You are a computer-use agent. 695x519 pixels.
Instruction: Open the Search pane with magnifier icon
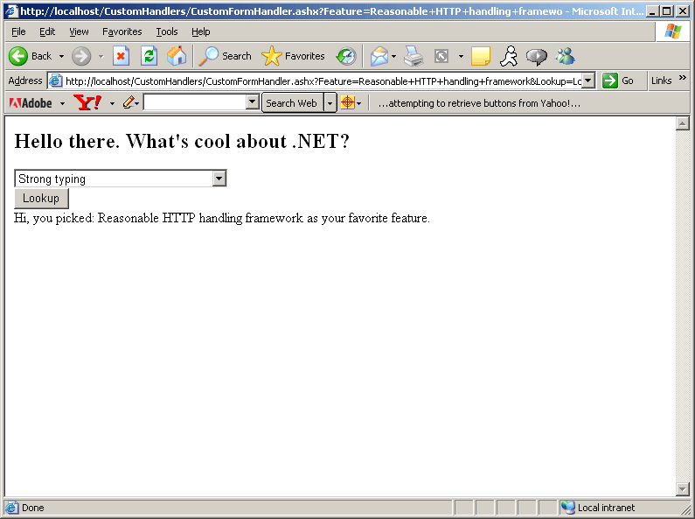pos(225,56)
